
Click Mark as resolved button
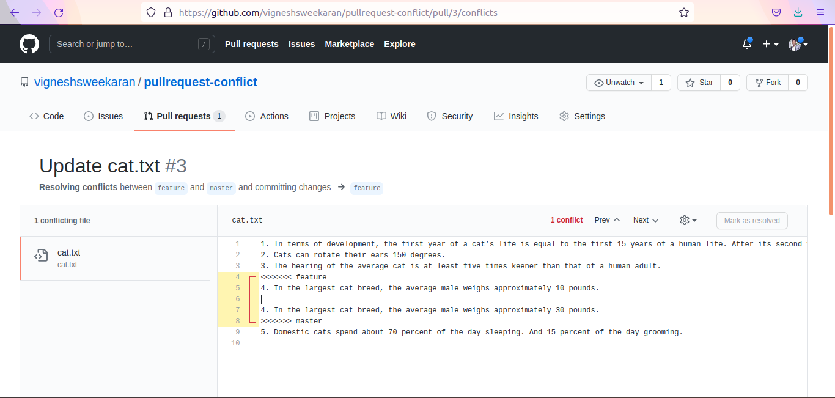(x=752, y=221)
